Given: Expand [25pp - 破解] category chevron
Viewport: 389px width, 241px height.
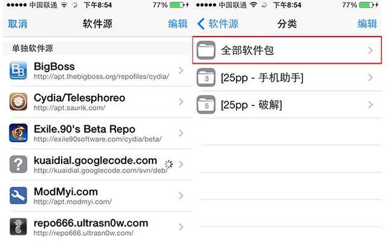Looking at the screenshot, I should [370, 105].
